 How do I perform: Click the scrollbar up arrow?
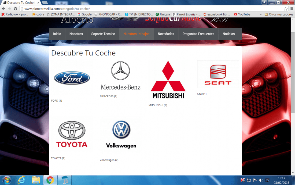pyautogui.click(x=293, y=19)
